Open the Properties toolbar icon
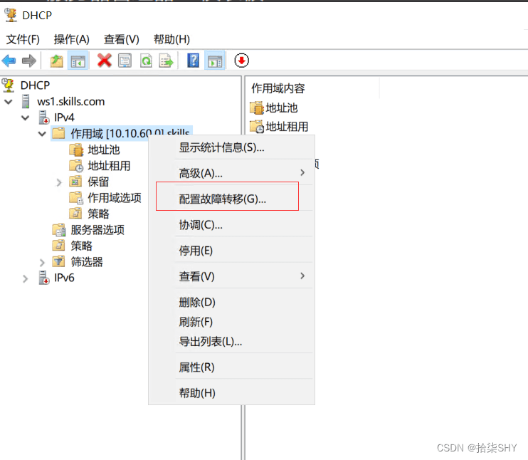This screenshot has height=460, width=528. click(125, 61)
